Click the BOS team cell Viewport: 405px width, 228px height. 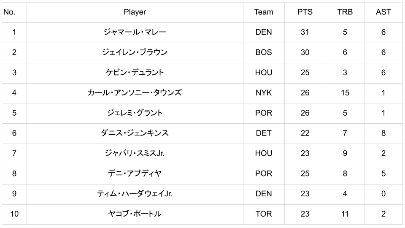[x=264, y=52]
